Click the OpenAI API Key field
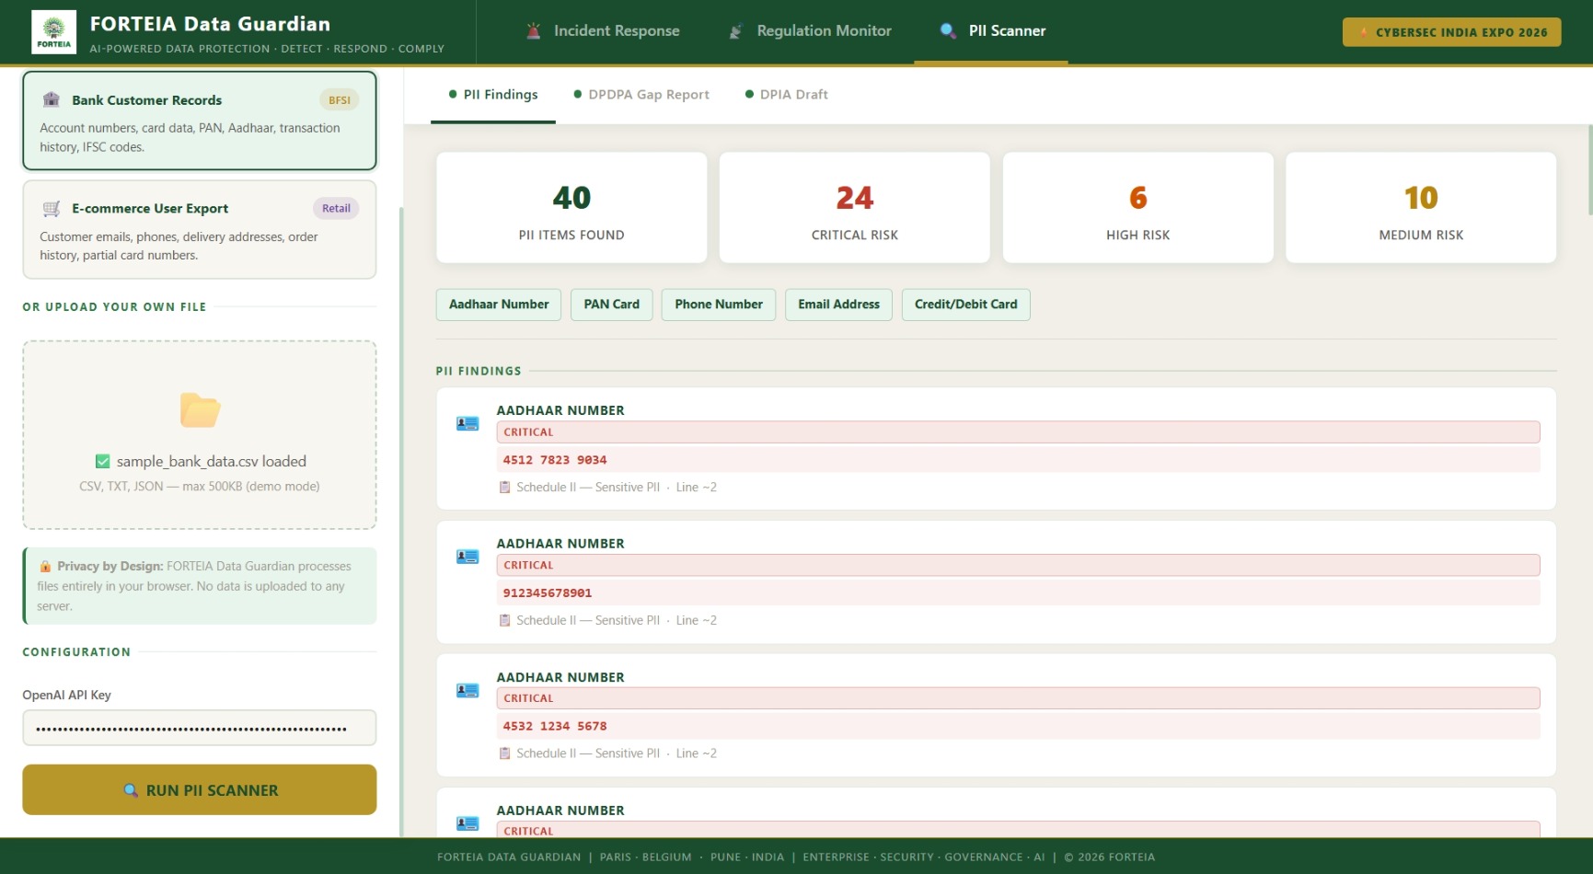The width and height of the screenshot is (1593, 874). [199, 728]
